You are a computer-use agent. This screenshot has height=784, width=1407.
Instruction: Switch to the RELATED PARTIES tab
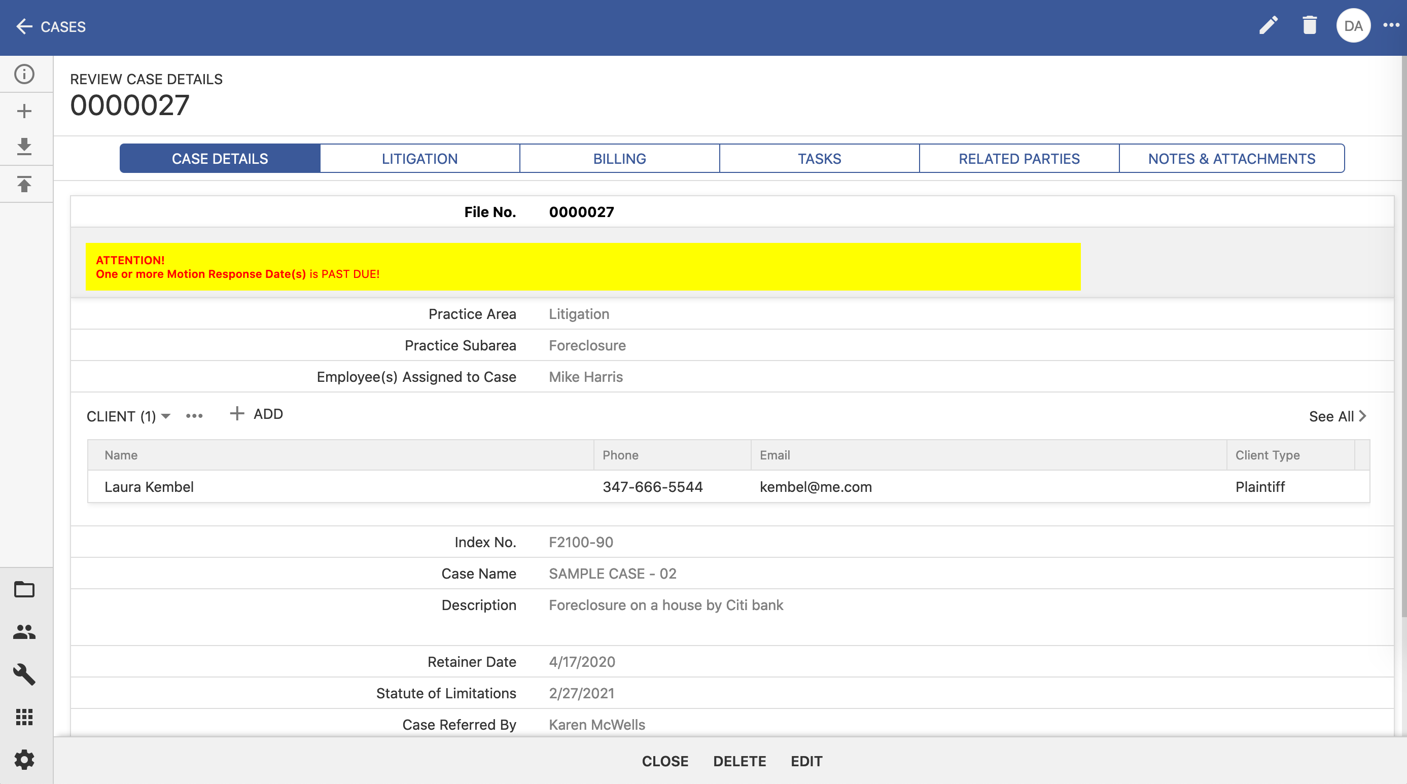pyautogui.click(x=1019, y=159)
